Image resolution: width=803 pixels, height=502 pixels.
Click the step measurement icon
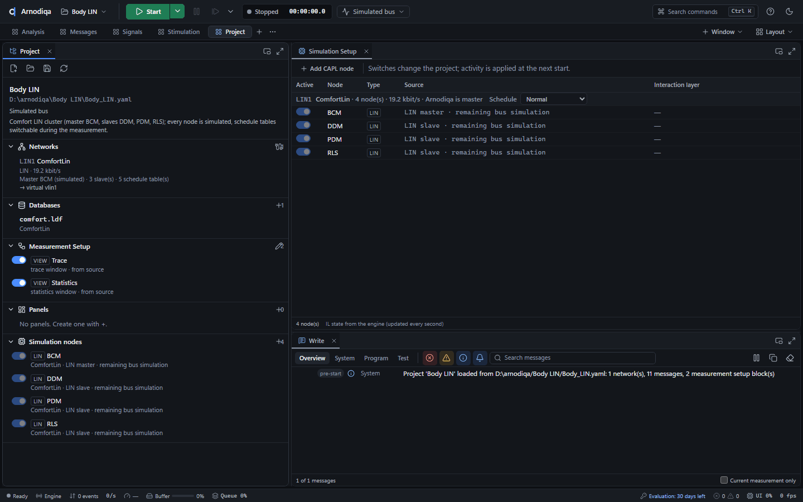215,12
